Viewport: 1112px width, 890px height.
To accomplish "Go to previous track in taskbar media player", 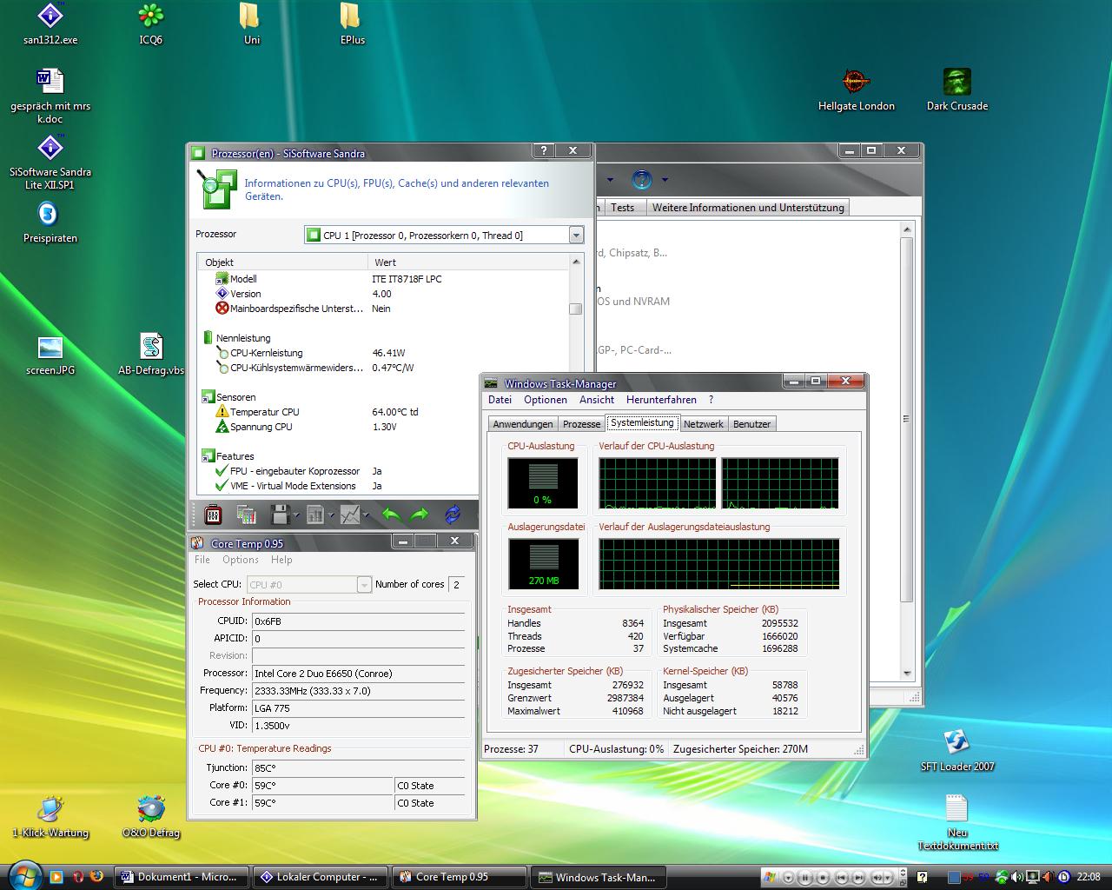I will pos(841,877).
